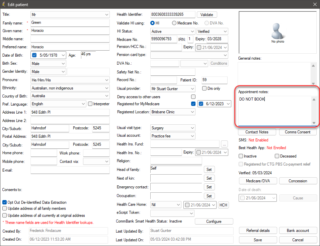The height and width of the screenshot is (246, 320).
Task: Click the Health Identifier field
Action: click(173, 14)
